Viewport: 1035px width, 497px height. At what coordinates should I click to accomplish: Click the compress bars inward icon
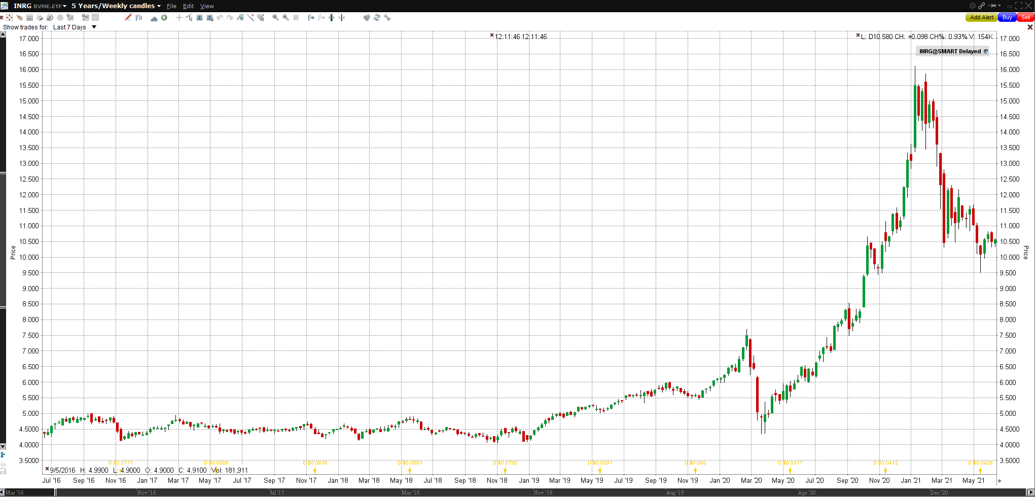(341, 17)
